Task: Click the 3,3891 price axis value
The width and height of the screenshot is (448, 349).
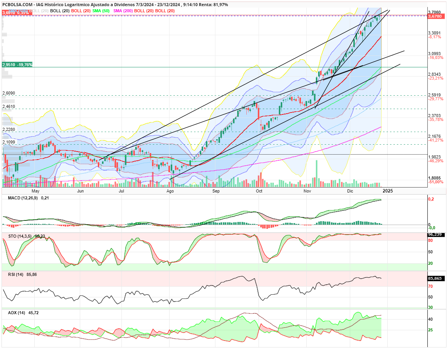Action: click(x=434, y=33)
